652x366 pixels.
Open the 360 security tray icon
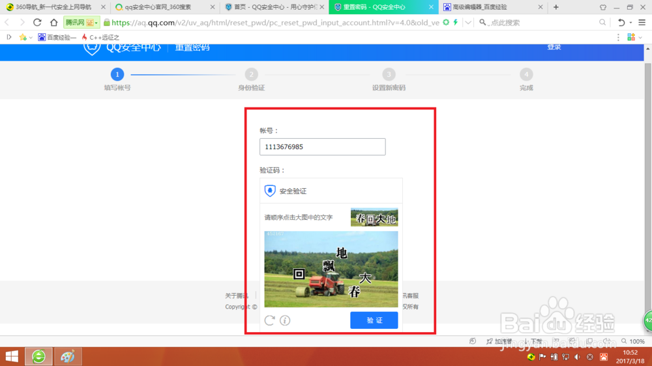pos(531,357)
